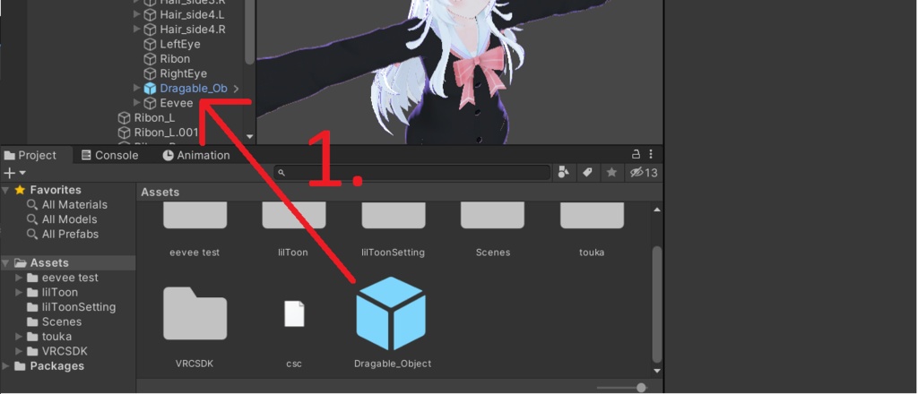Screen dimensions: 918x394
Task: Select lilToonSetting folder in tree
Action: click(79, 307)
